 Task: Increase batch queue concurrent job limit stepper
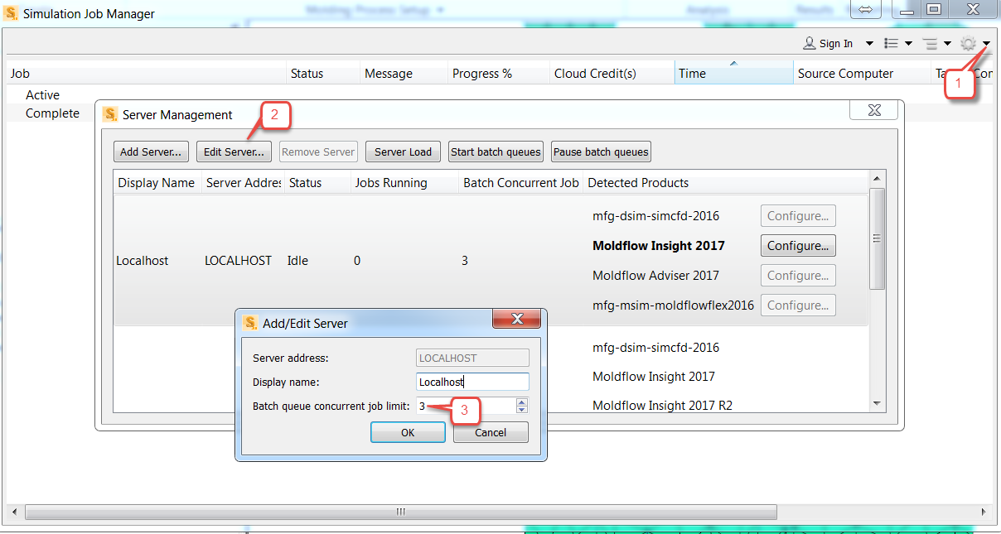[x=522, y=403]
